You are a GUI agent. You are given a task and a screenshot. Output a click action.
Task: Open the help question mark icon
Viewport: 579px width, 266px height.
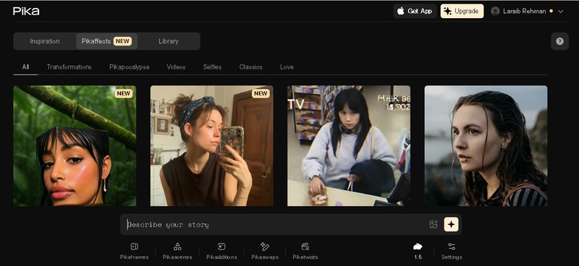click(x=559, y=41)
